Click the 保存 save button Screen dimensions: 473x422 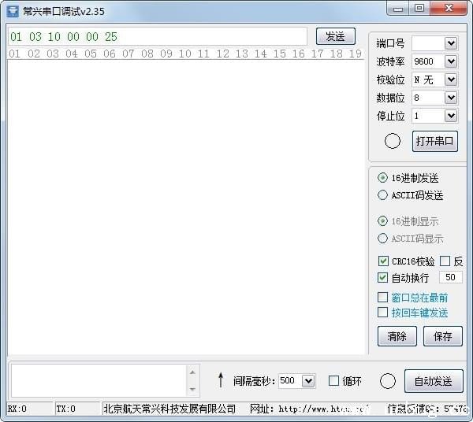443,336
